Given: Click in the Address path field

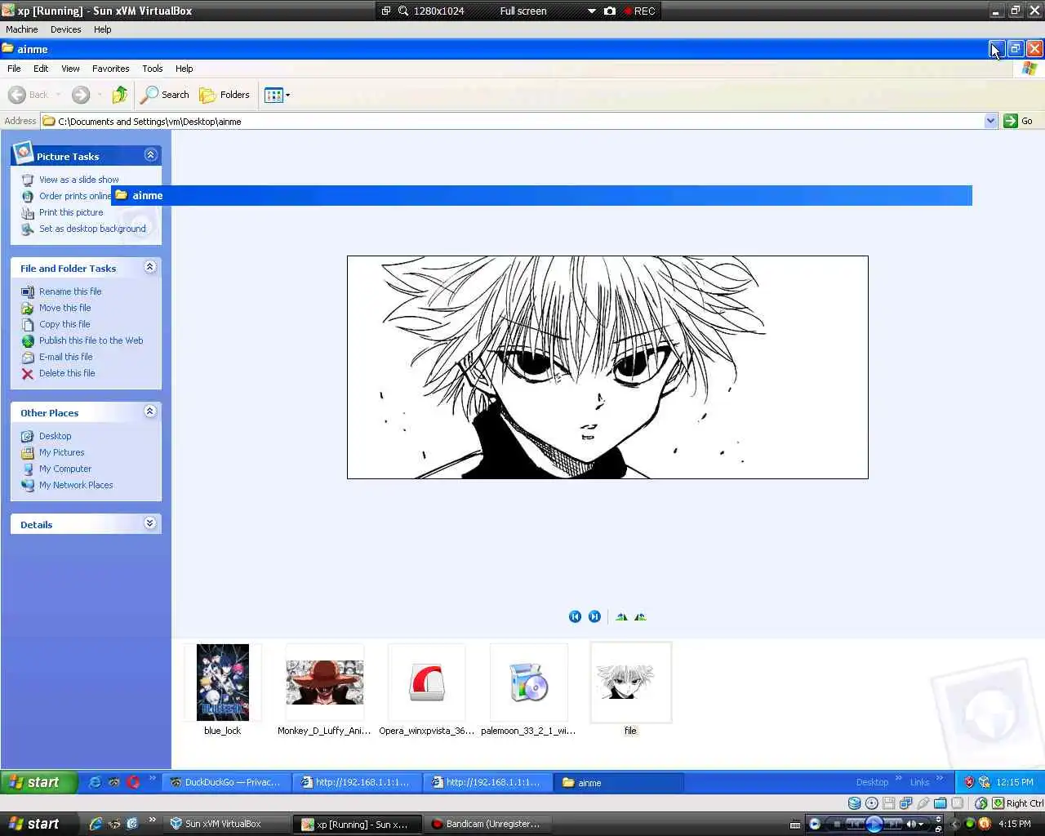Looking at the screenshot, I should pos(519,121).
